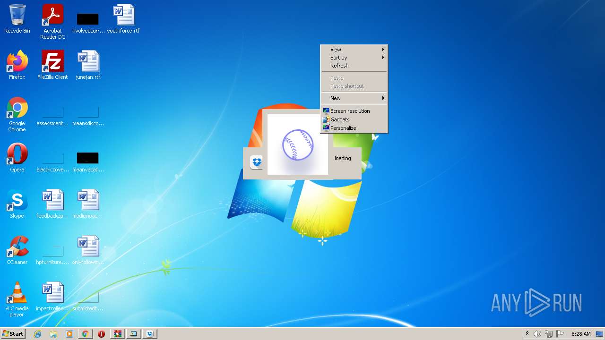Launch the Opera desktop shortcut
This screenshot has height=340, width=605.
[17, 158]
